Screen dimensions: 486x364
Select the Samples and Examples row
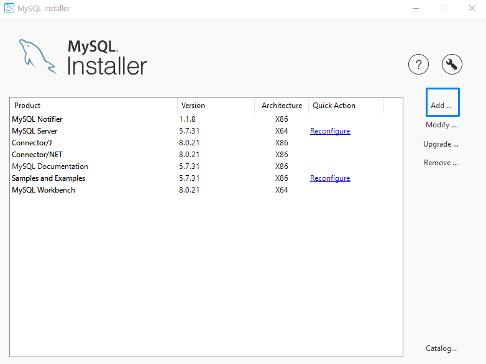coord(206,178)
